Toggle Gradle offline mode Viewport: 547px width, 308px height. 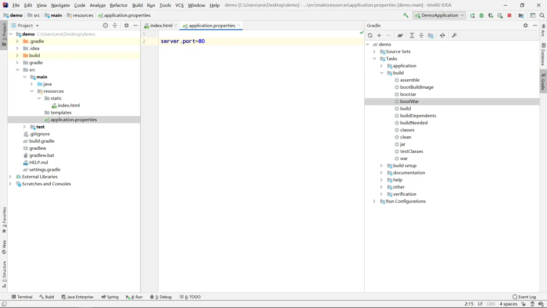pos(442,35)
